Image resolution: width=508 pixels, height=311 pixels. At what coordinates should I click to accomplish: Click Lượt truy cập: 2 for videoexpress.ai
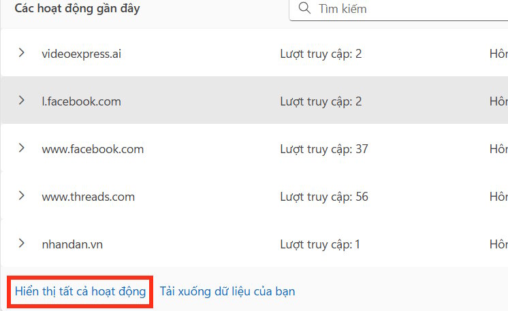pos(321,54)
